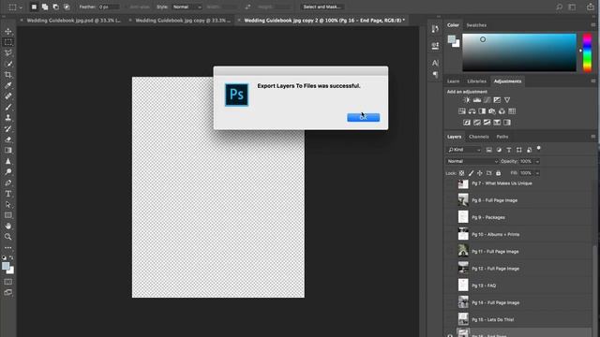600x337 pixels.
Task: Add a Color Balance adjustment
Action: (x=472, y=111)
